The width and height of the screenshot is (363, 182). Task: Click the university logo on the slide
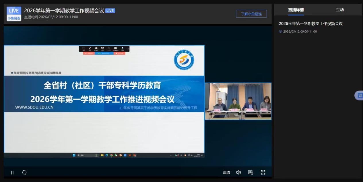pos(184,60)
